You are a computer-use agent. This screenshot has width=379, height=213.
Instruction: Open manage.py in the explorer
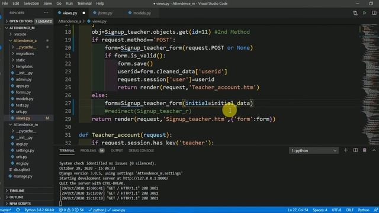coord(23,176)
